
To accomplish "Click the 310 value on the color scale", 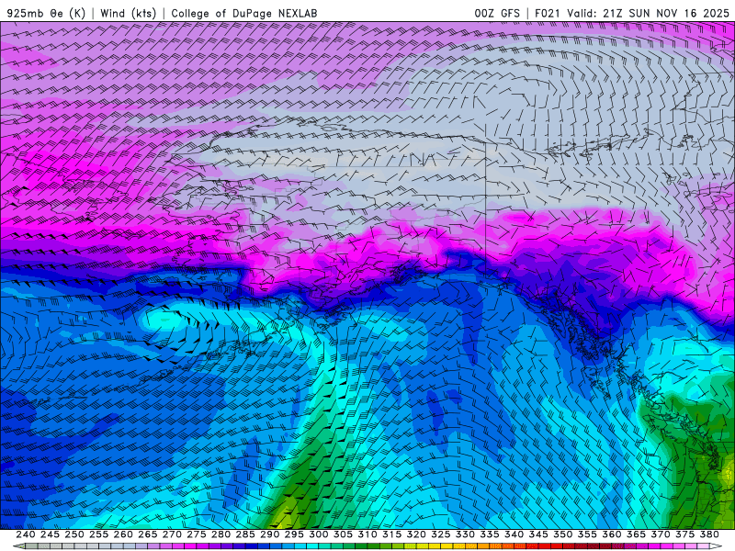I will click(367, 534).
